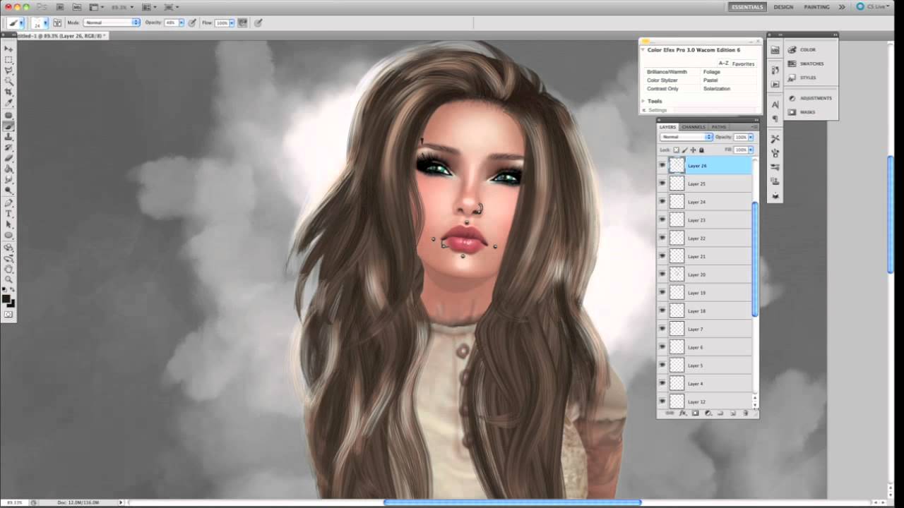Open the layer Fill dropdown
Viewport: 904px width, 508px height.
(x=751, y=150)
